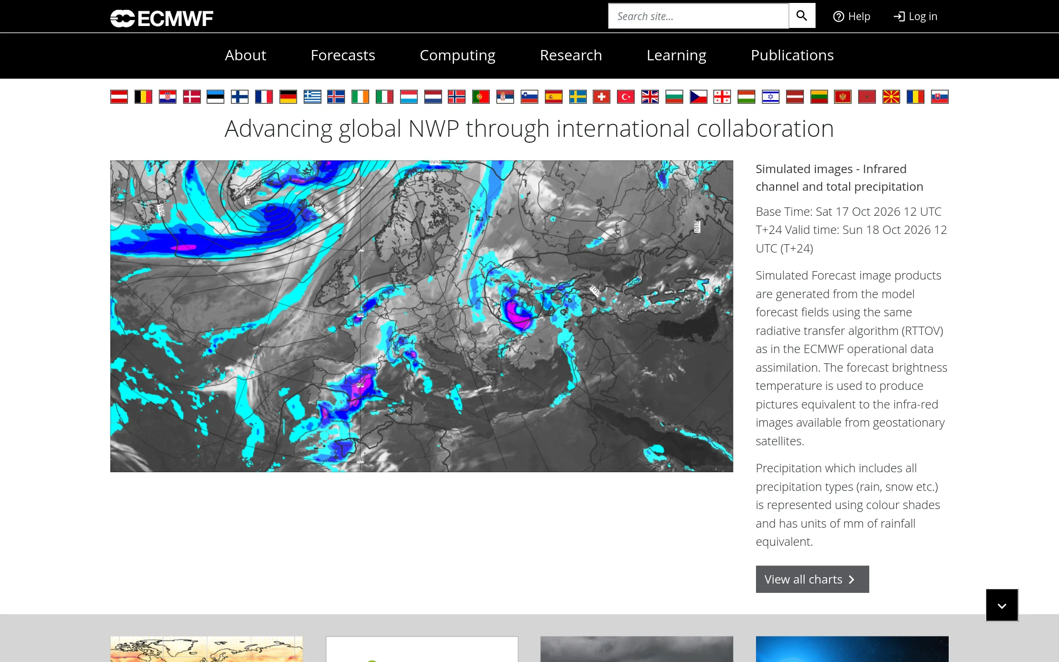The height and width of the screenshot is (662, 1059).
Task: Click the Germany flag icon
Action: coord(288,97)
